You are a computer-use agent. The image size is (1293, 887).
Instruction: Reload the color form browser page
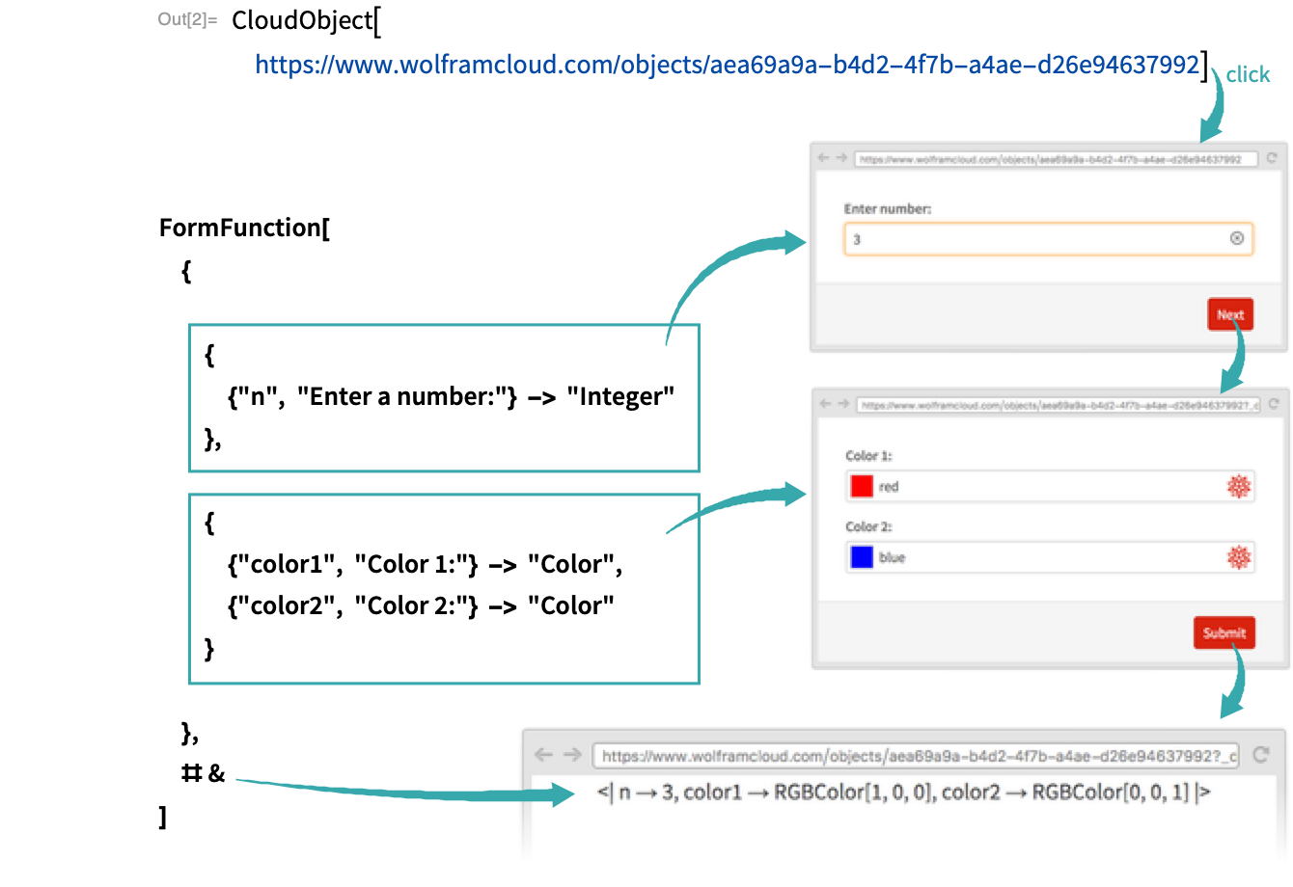point(1273,405)
